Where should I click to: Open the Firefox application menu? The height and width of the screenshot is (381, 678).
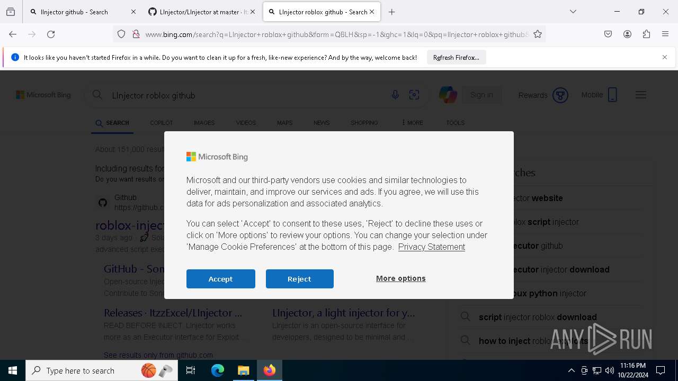coord(665,34)
